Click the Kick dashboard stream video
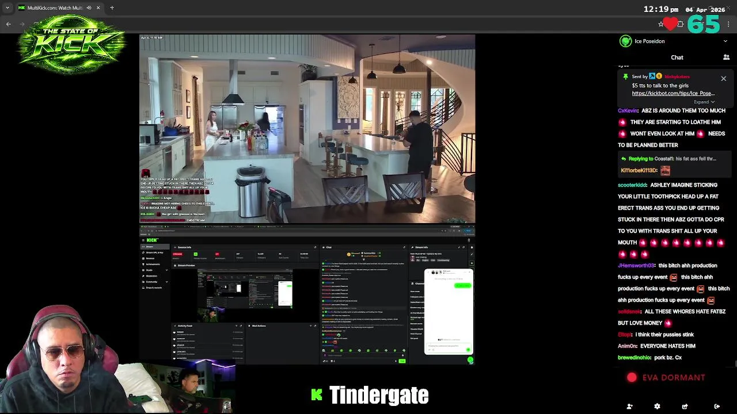 [x=307, y=295]
